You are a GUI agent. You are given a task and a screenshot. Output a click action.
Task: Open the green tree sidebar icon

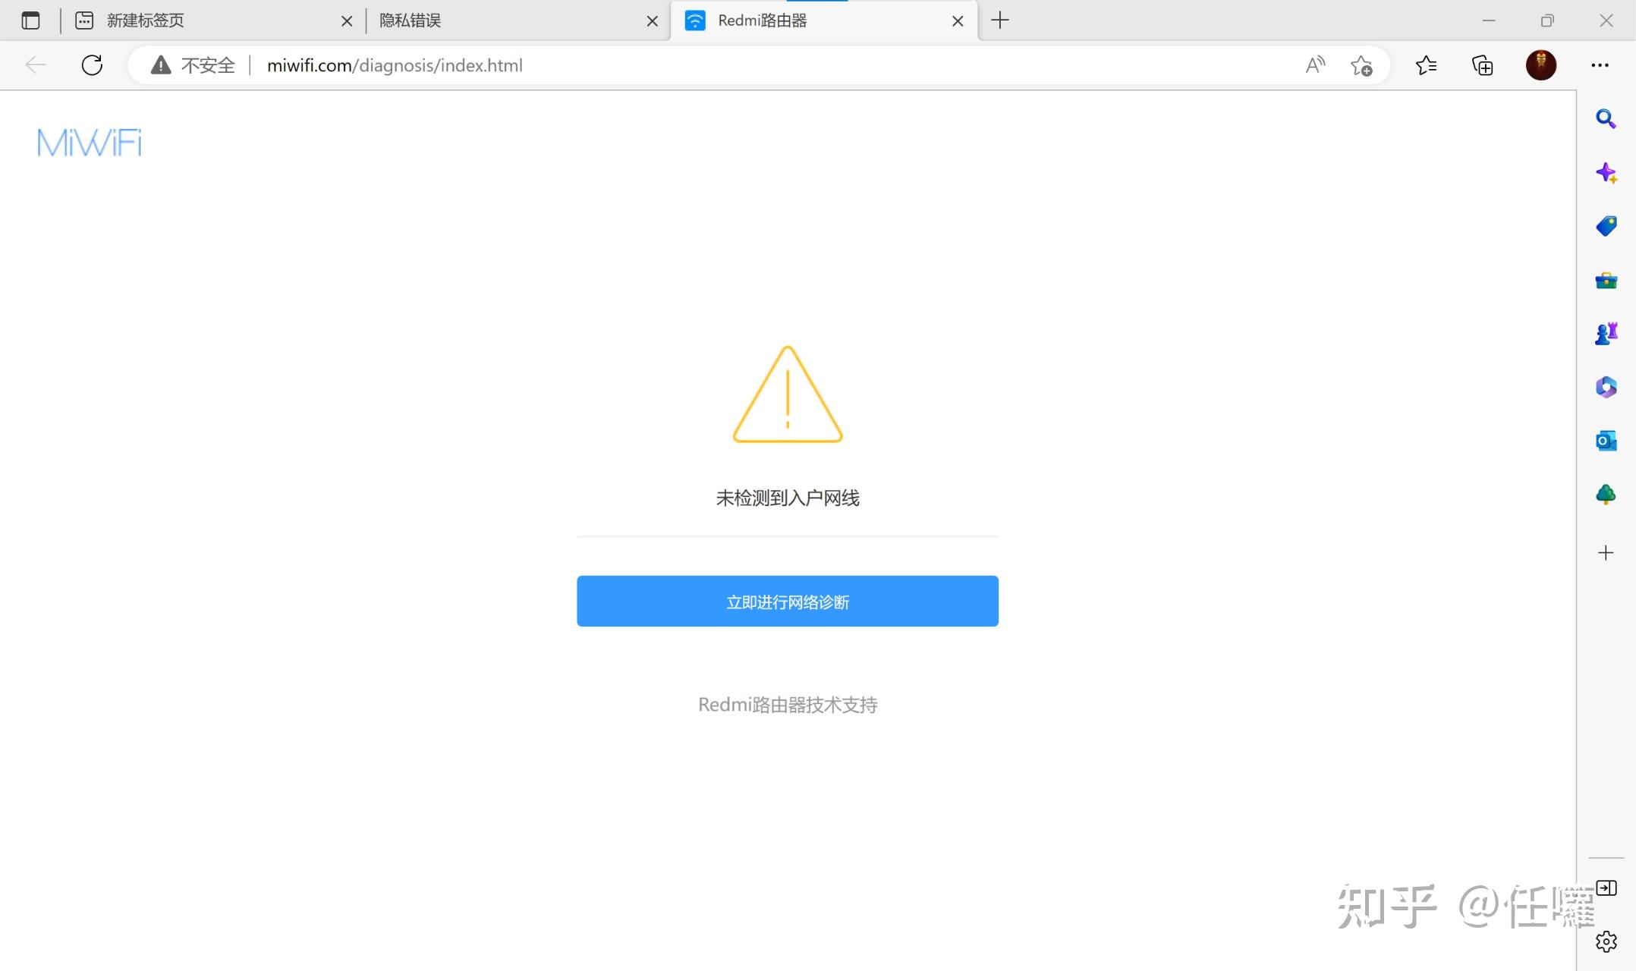click(x=1606, y=495)
